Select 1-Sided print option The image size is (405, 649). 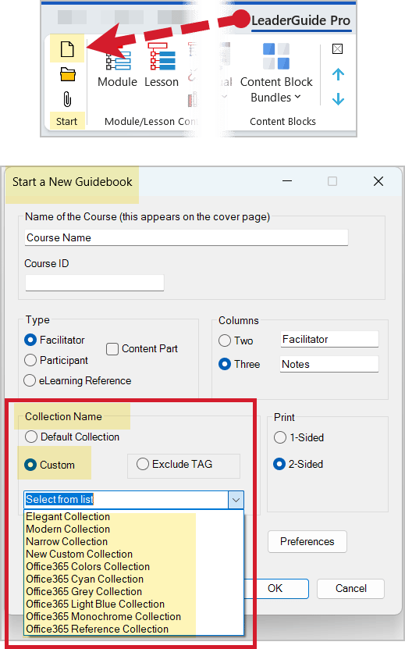(280, 437)
